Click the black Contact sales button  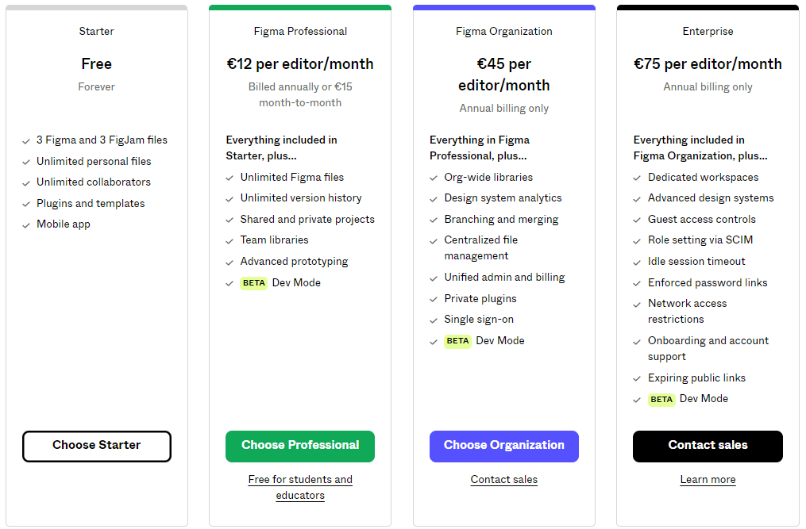(708, 446)
